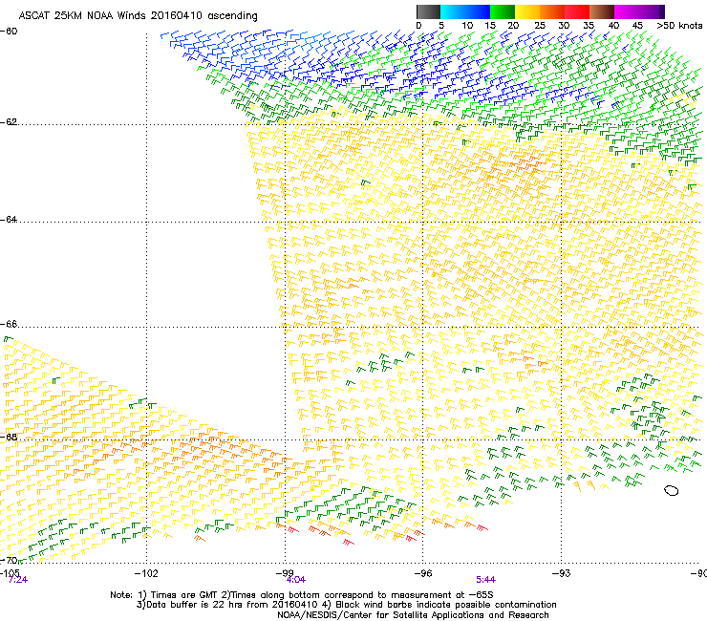Click the latitude label '-70'
This screenshot has height=621, width=707.
tap(9, 560)
